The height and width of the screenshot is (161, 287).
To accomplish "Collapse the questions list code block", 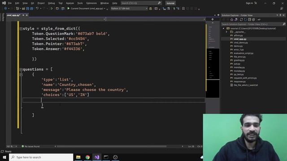I will 21,69.
